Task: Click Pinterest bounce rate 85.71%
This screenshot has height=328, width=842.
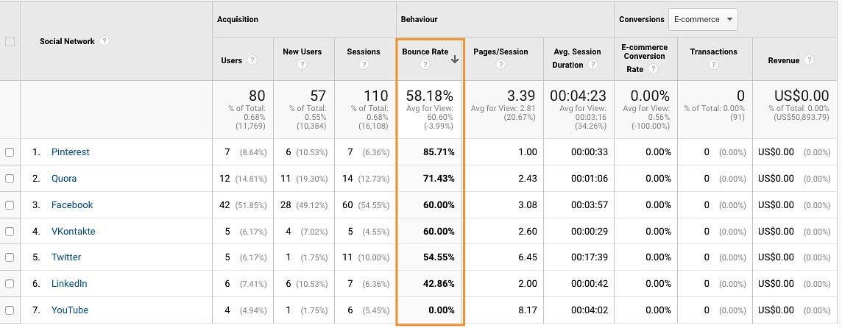Action: [x=439, y=152]
